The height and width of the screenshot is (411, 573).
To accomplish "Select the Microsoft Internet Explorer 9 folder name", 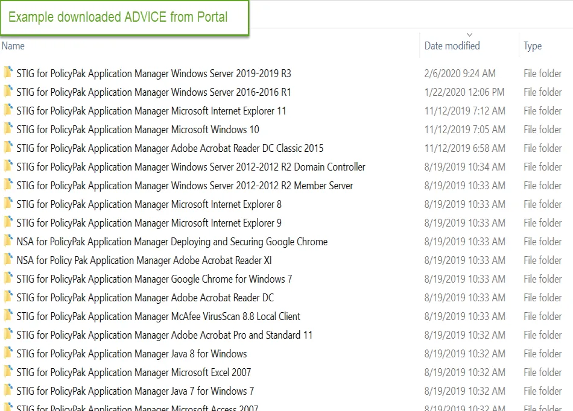I will (149, 223).
